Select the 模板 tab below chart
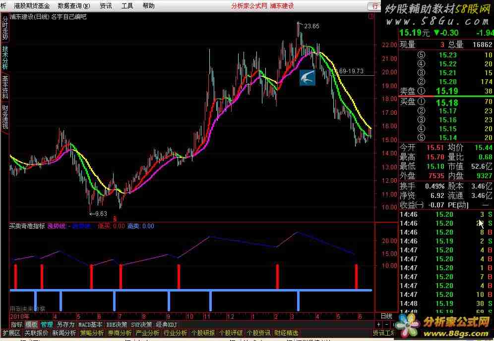The image size is (494, 341). coord(31,325)
